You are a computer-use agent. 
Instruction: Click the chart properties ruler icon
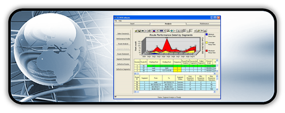205,31
